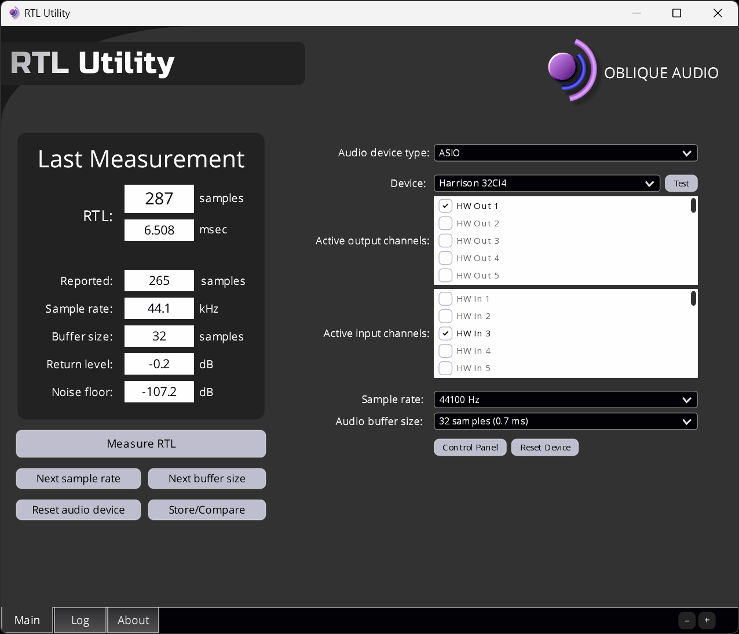
Task: Click the Reported samples value 265
Action: point(159,280)
